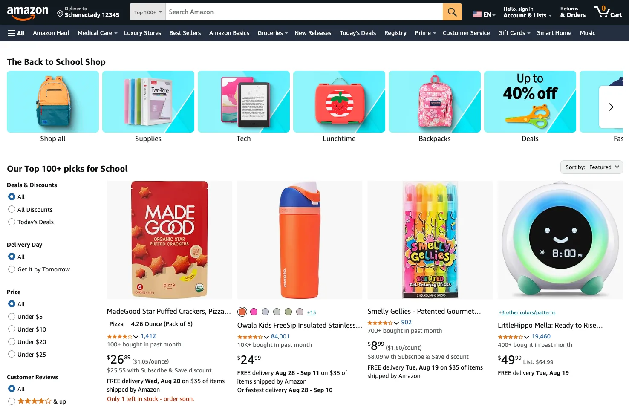This screenshot has width=629, height=410.
Task: Open the shopping cart
Action: coord(608,12)
